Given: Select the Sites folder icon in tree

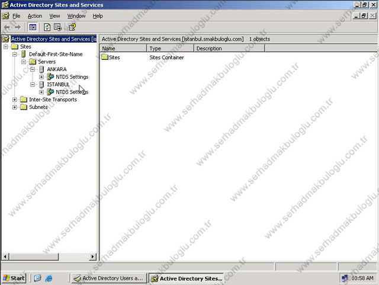Looking at the screenshot, I should pos(15,46).
